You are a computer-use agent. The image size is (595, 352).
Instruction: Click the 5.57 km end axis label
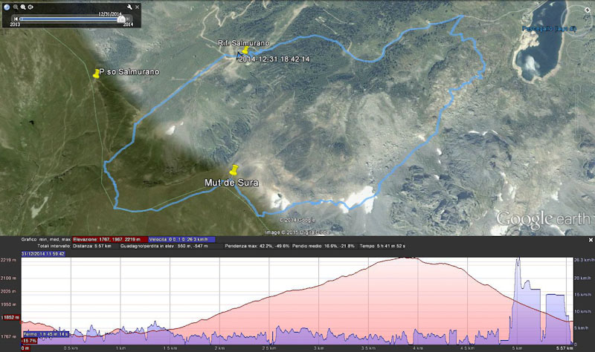[x=565, y=348]
